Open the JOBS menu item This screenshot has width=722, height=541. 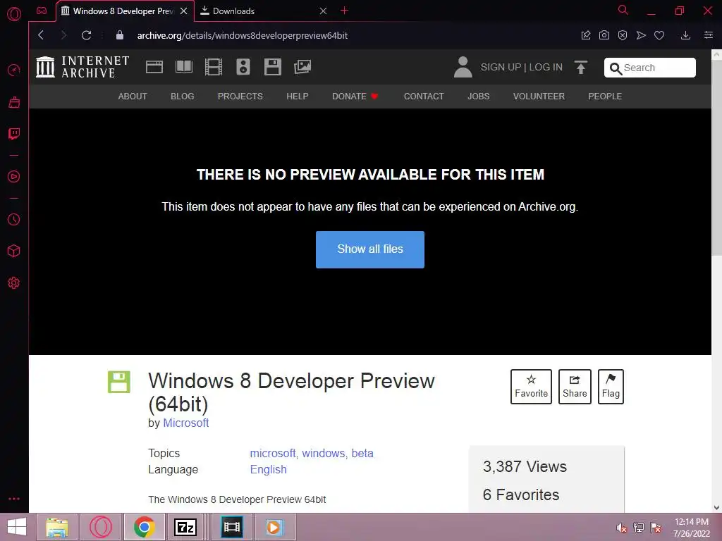pos(479,96)
